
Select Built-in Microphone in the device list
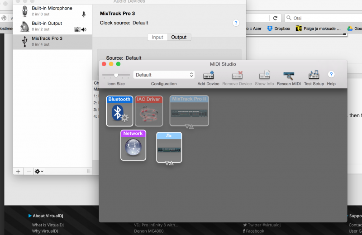click(52, 11)
